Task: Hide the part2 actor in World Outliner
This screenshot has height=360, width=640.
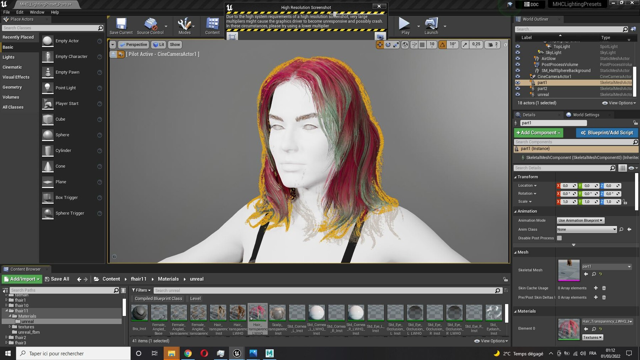Action: click(x=518, y=88)
